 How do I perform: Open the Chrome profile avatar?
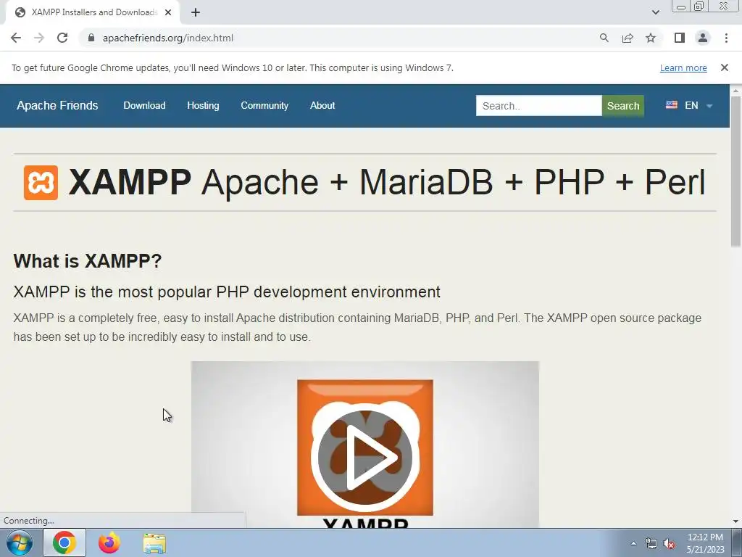click(703, 38)
